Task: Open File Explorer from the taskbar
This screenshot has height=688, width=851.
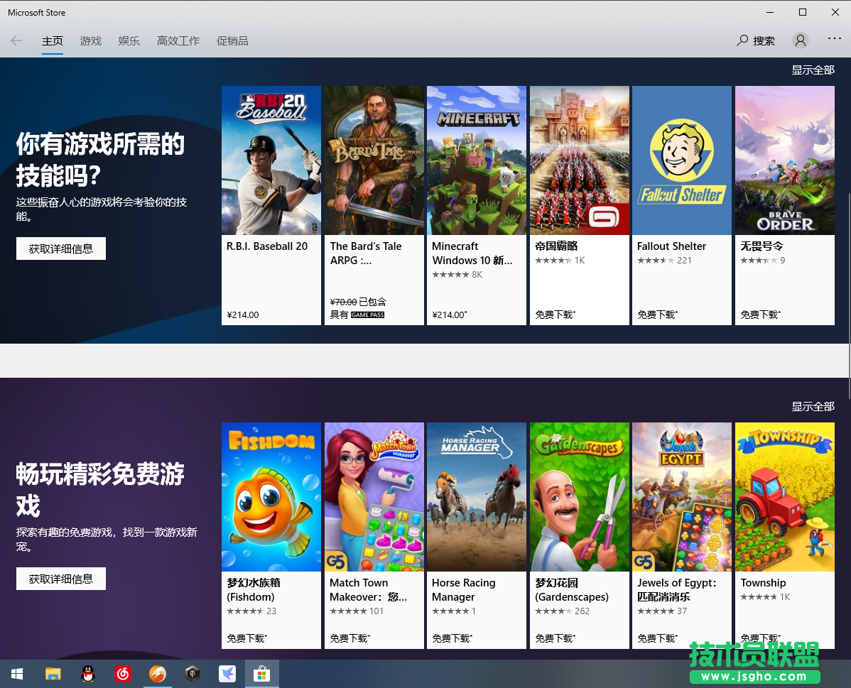Action: pyautogui.click(x=53, y=674)
